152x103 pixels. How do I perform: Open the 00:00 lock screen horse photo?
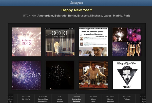[x=60, y=42]
